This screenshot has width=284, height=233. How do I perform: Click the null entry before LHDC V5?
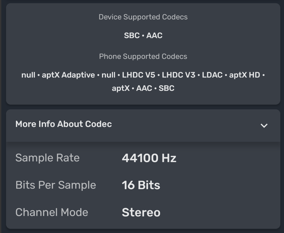tap(108, 75)
